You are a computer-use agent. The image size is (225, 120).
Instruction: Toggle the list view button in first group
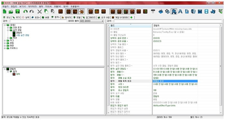(x=68, y=11)
